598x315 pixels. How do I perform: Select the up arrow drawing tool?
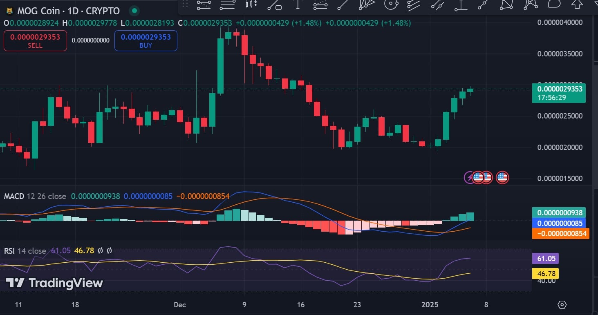(577, 4)
